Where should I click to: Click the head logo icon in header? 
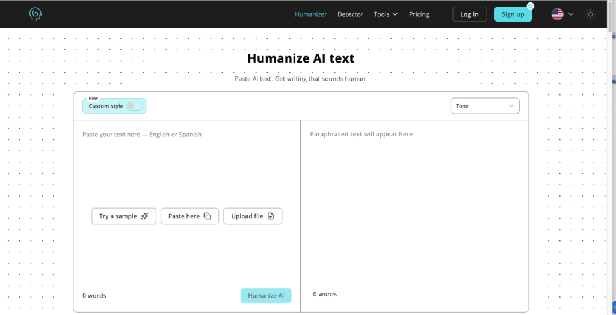point(35,14)
